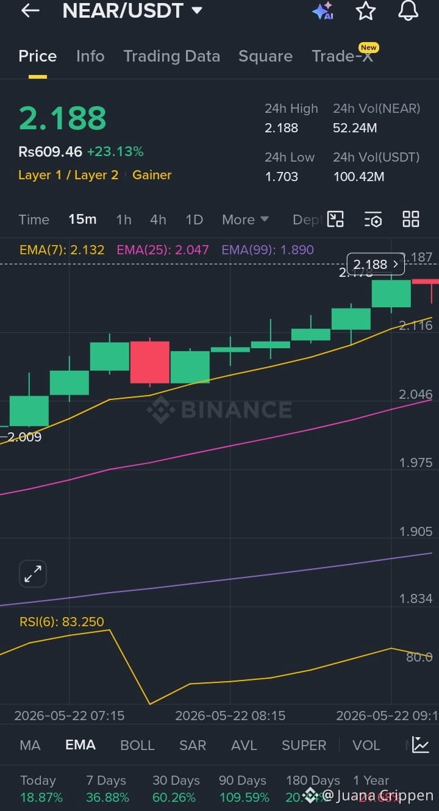Viewport: 439px width, 811px height.
Task: Select the 15m interval
Action: [x=82, y=220]
